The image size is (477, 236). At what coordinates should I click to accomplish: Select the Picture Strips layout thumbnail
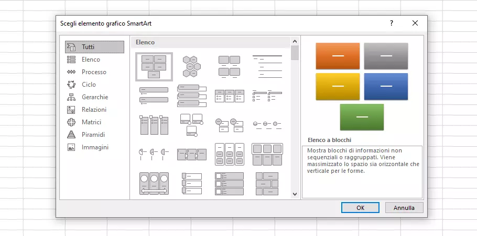(192, 183)
